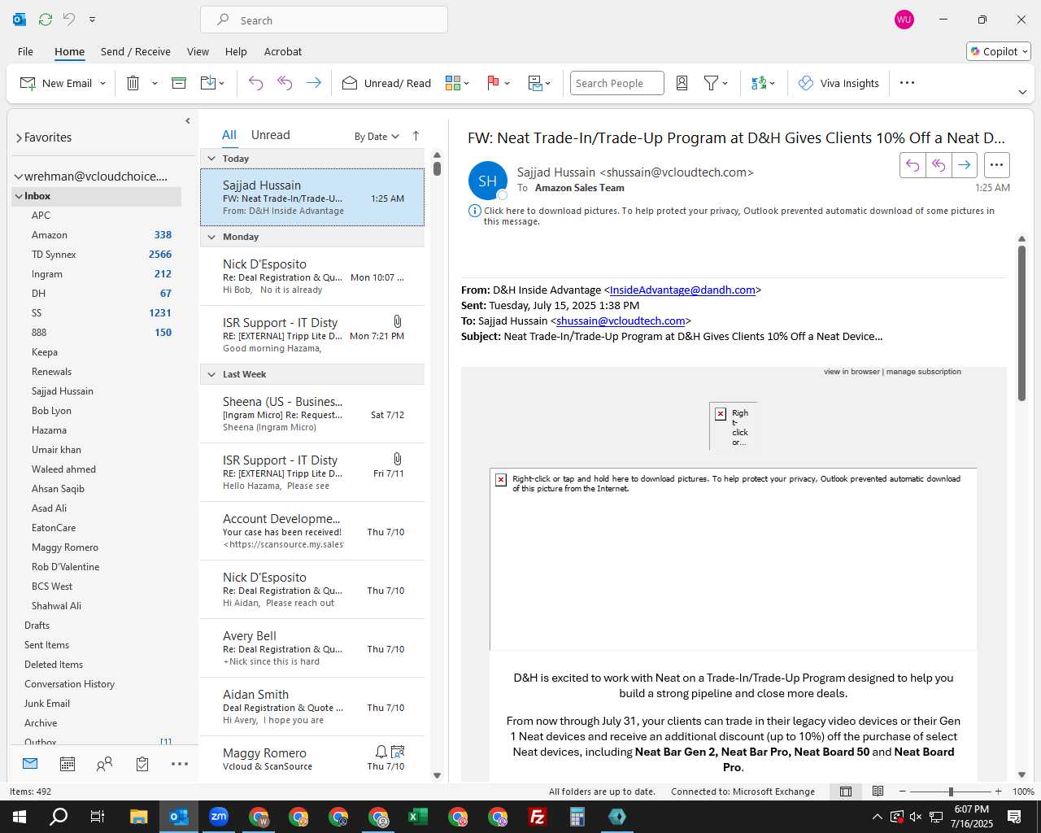Viewport: 1041px width, 833px height.
Task: Open reading pane more actions ellipsis
Action: pos(996,165)
